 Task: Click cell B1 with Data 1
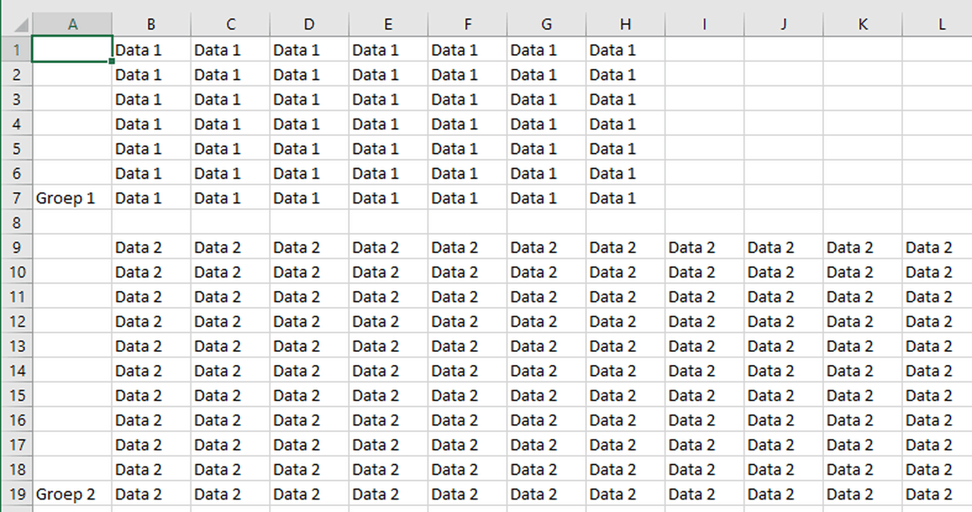point(151,50)
